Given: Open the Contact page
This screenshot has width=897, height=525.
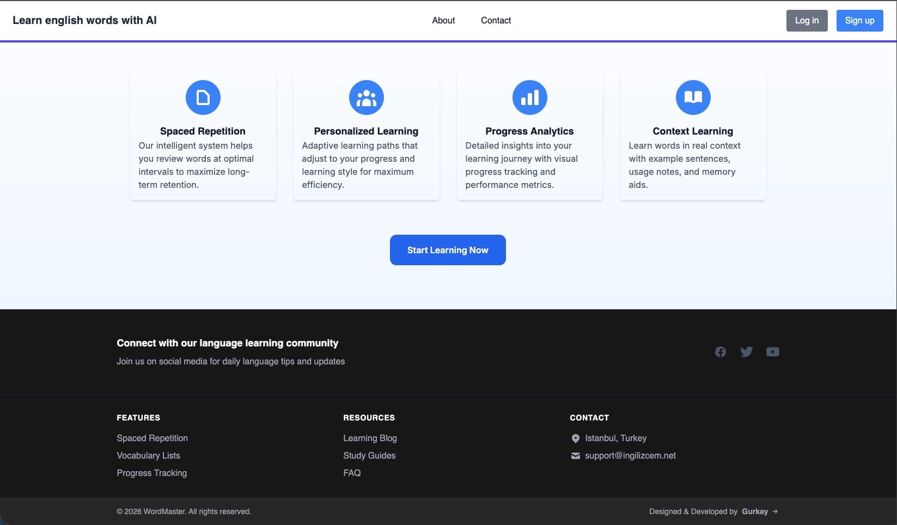Looking at the screenshot, I should coord(496,20).
